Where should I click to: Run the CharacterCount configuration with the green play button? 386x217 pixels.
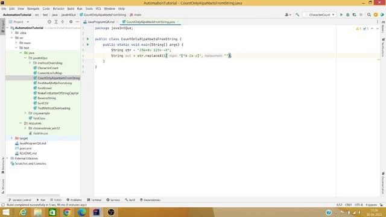point(341,14)
